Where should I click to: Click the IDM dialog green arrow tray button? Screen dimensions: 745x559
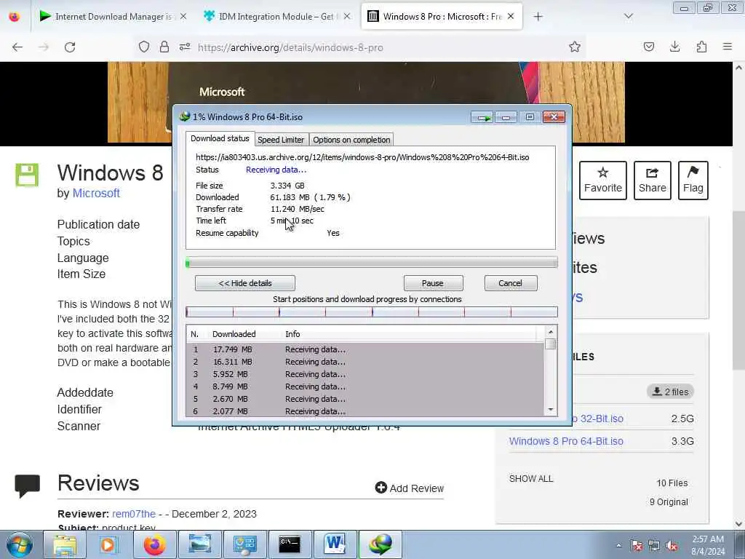483,117
